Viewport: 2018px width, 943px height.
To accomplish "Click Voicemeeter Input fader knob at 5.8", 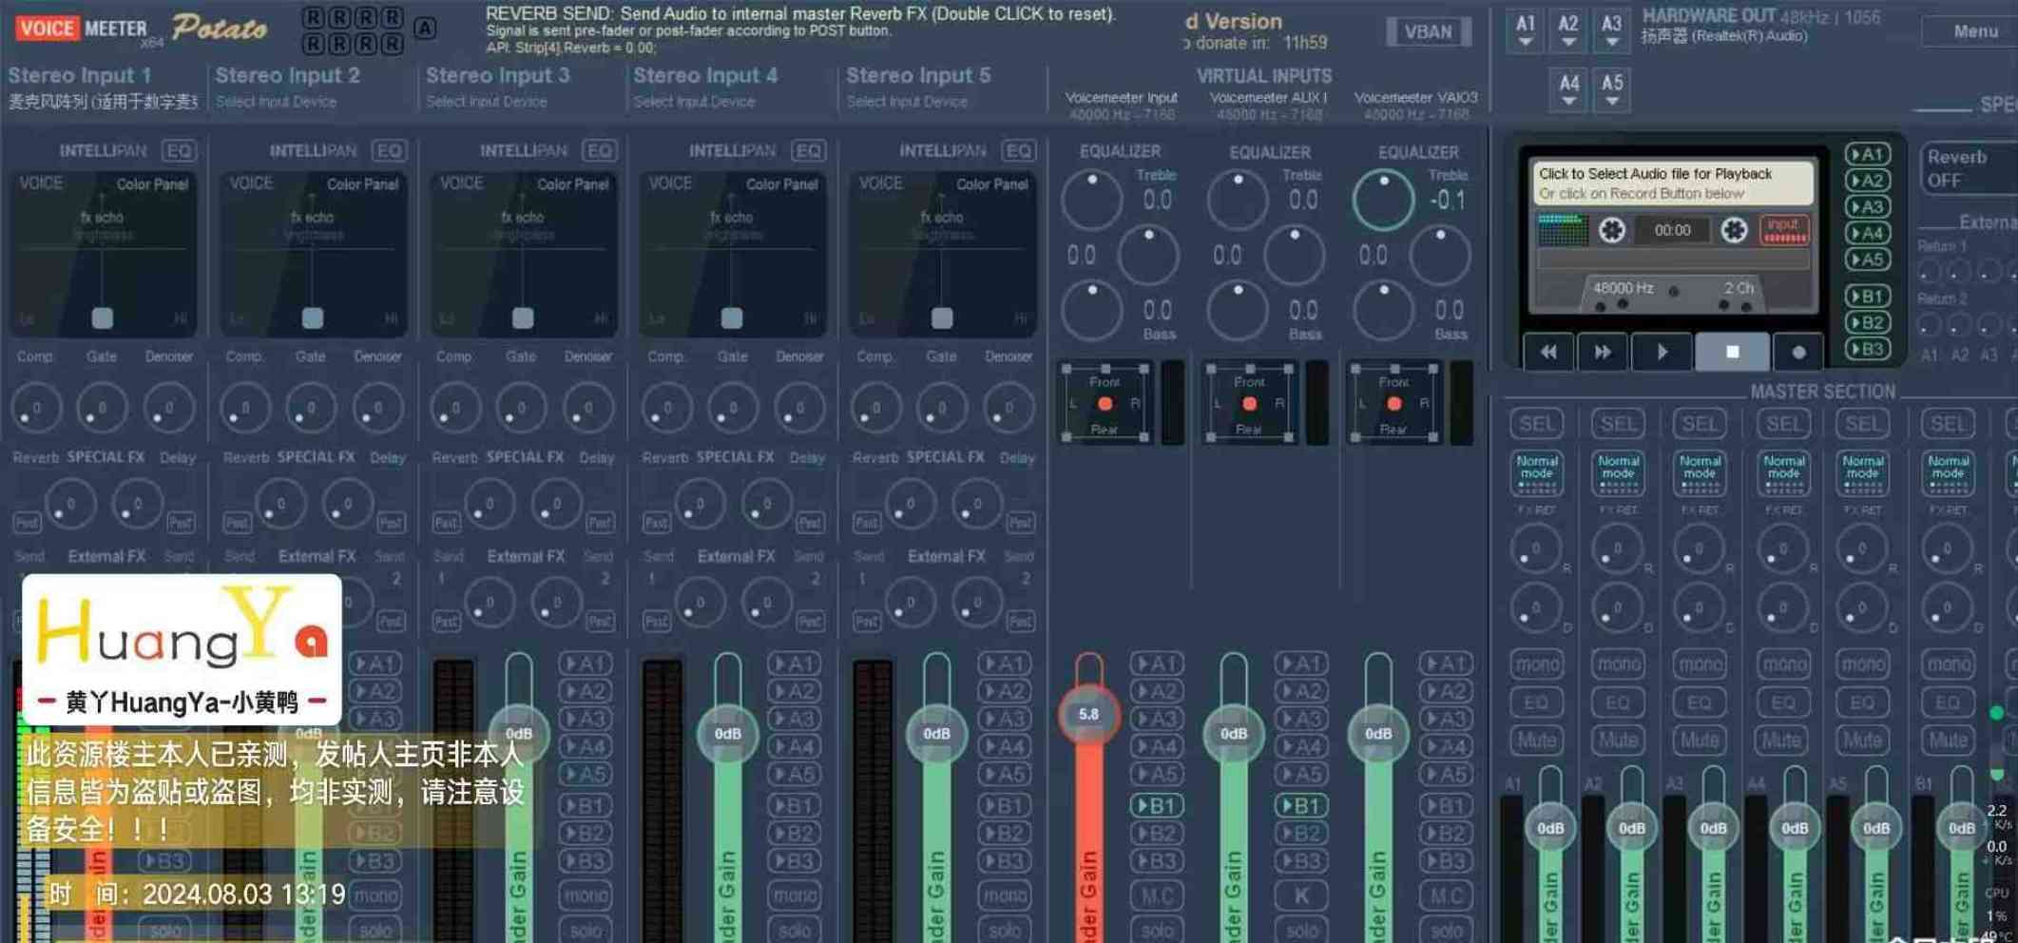I will (x=1088, y=714).
